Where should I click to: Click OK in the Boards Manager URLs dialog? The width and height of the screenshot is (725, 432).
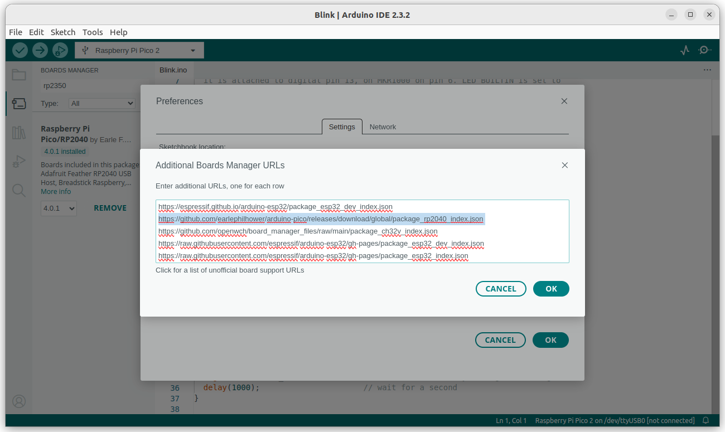point(551,289)
